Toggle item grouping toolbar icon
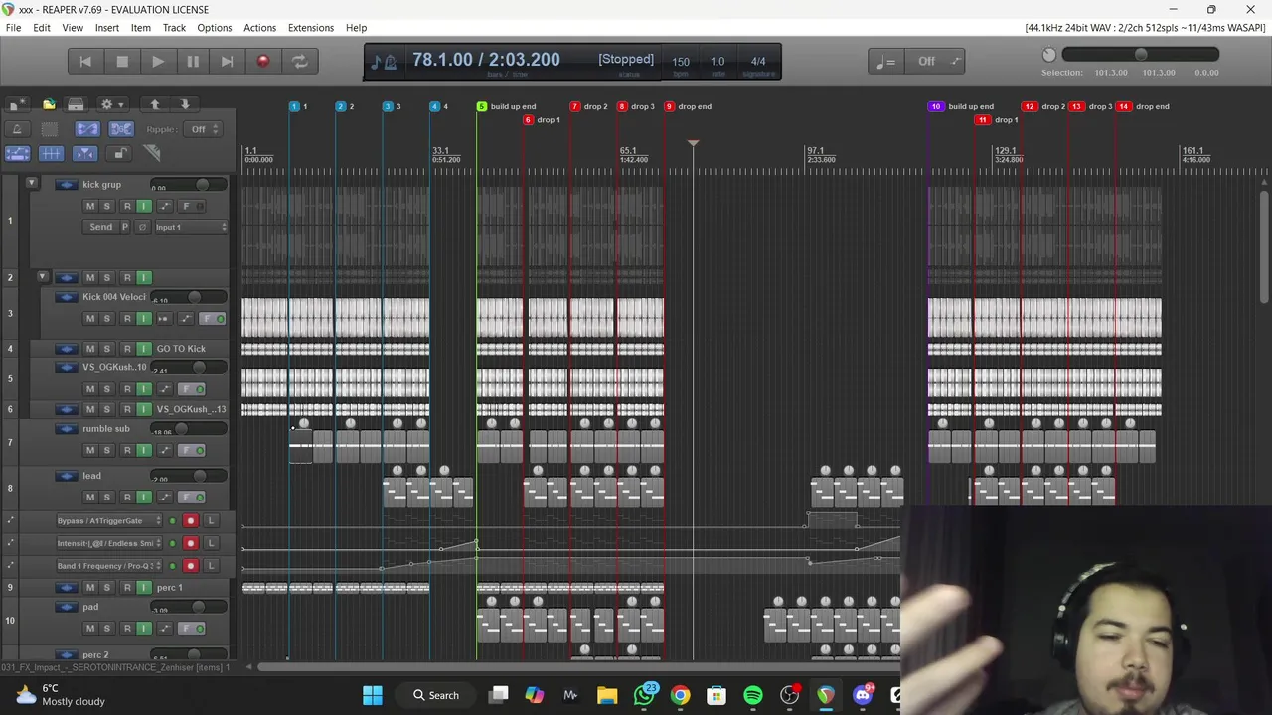This screenshot has height=715, width=1272. [121, 129]
